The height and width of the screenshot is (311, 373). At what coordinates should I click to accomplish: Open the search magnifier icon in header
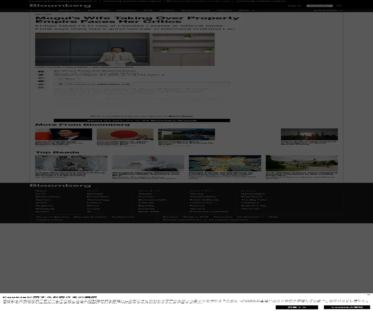pyautogui.click(x=339, y=6)
